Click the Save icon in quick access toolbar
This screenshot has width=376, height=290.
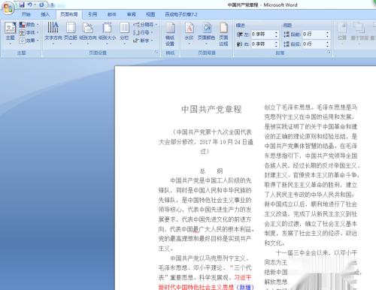pos(22,5)
